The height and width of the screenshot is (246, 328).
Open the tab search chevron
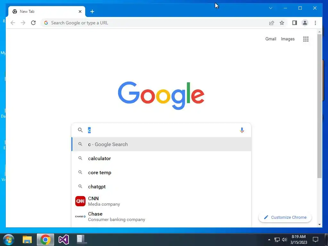tap(271, 8)
